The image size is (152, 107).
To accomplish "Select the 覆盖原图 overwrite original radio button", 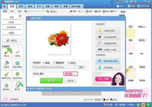I will click(54, 63).
